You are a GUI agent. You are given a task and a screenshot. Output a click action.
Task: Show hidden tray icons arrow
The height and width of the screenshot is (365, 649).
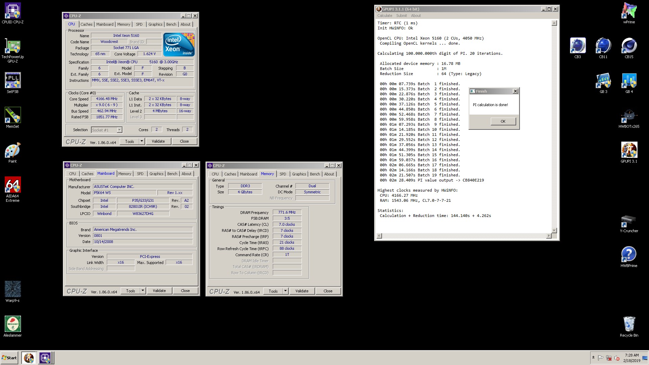tap(593, 358)
